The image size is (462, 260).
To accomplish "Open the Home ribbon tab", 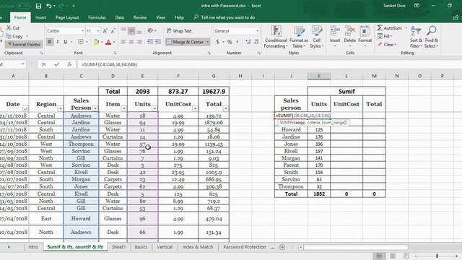I will coord(20,17).
